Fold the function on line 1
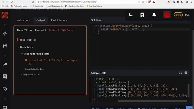194x109 pixels. pos(96,26)
